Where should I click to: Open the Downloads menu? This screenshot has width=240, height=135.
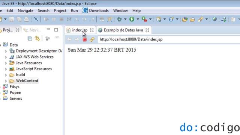(96, 10)
